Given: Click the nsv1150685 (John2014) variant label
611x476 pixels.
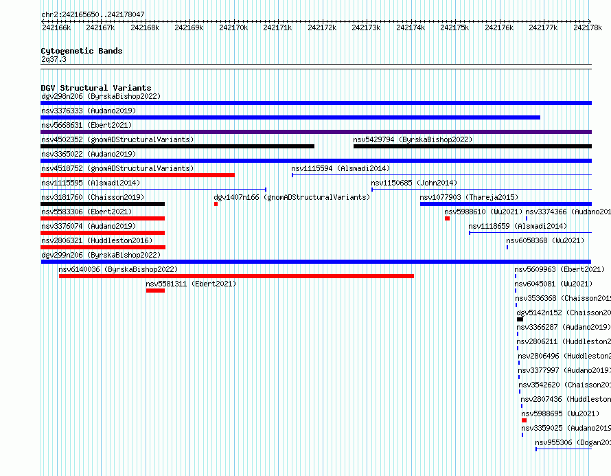Looking at the screenshot, I should tap(414, 183).
